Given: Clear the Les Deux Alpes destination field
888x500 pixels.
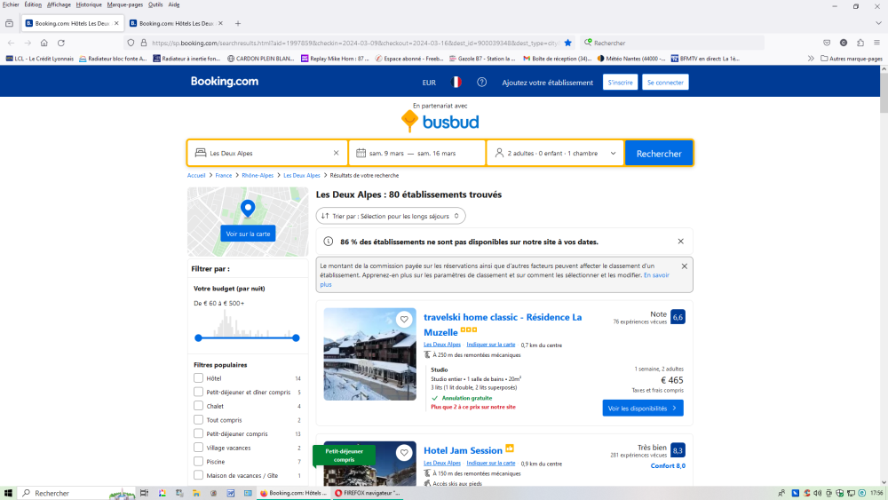Looking at the screenshot, I should coord(336,153).
